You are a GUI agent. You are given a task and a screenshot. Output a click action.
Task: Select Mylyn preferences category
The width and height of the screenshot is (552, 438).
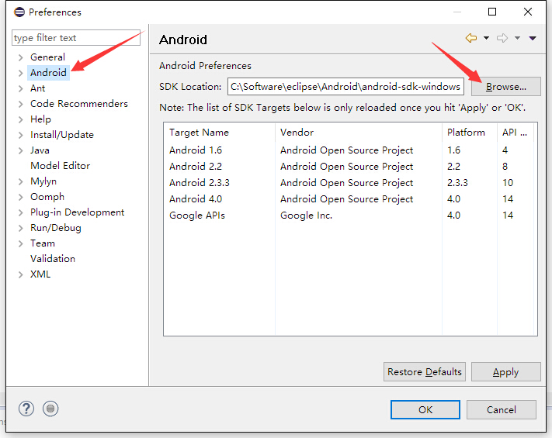point(43,181)
